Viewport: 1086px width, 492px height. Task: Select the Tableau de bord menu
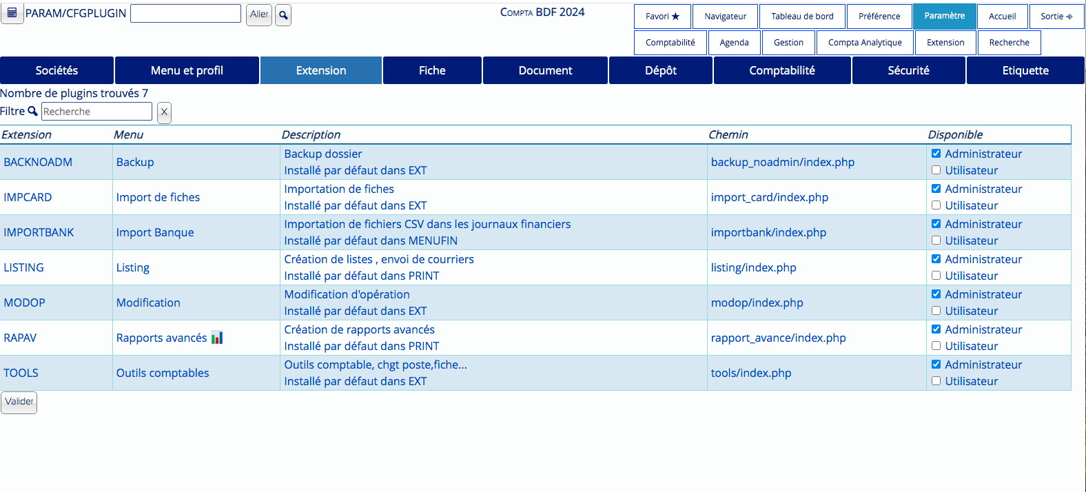click(802, 17)
